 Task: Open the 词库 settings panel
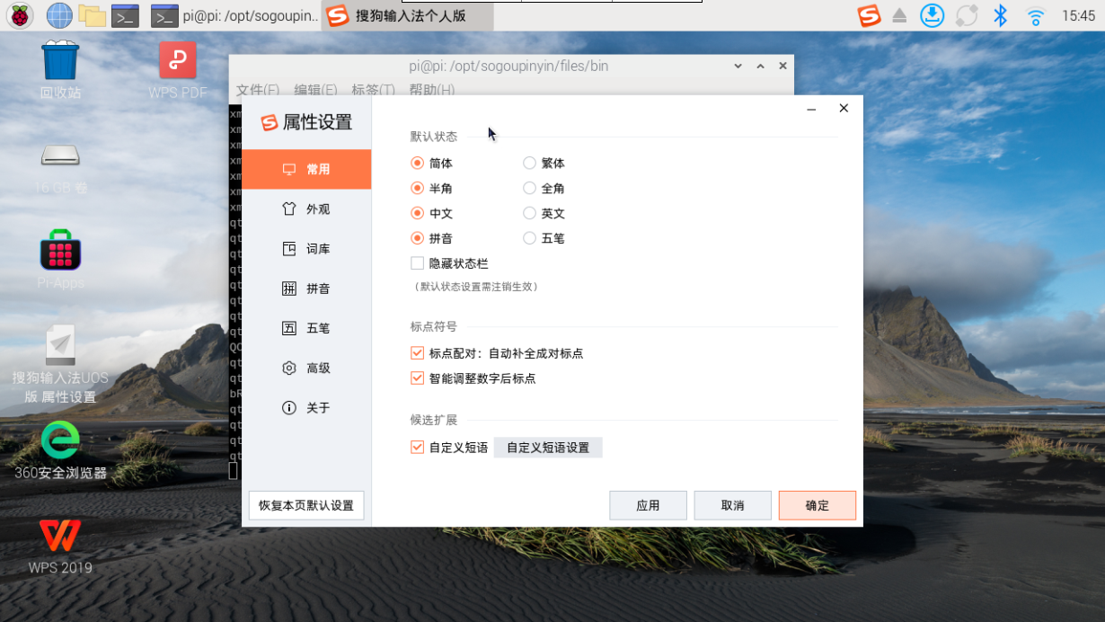(311, 248)
